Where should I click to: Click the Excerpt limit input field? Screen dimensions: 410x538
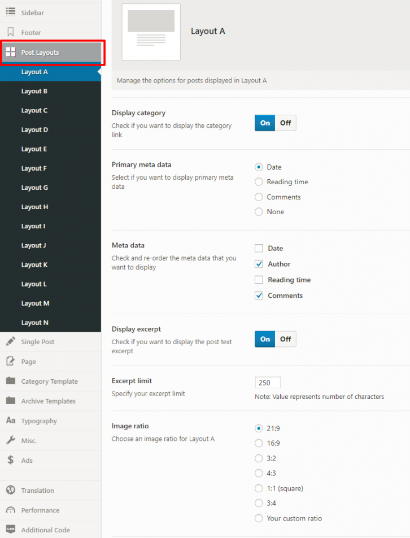[268, 383]
